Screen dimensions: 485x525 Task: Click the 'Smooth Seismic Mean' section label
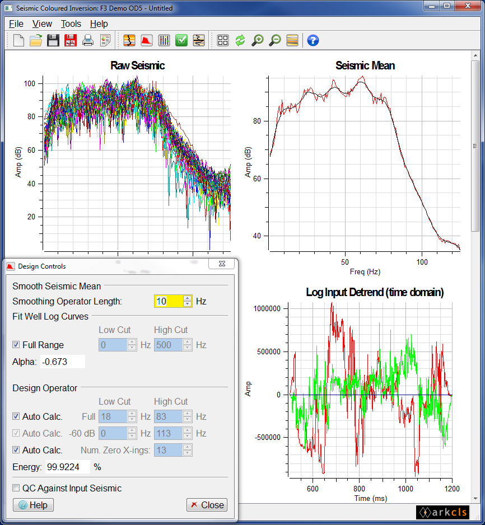[x=57, y=286]
